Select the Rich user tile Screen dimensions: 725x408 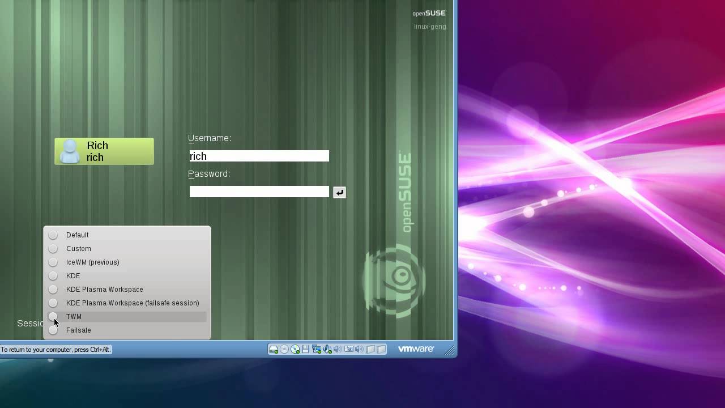(104, 151)
